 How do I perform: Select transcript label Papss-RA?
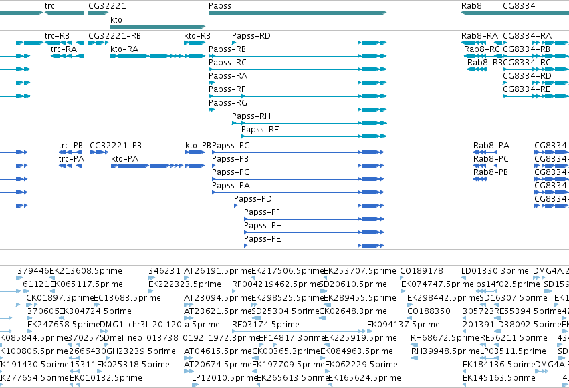[x=228, y=76]
